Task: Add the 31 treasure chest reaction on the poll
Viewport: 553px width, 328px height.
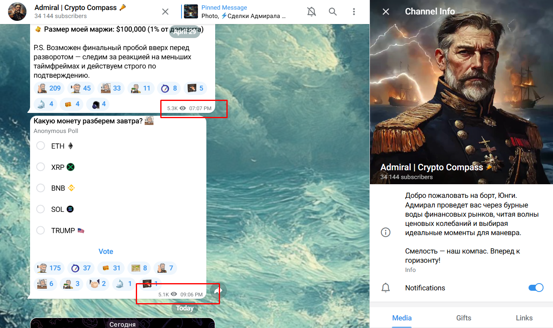Action: (111, 268)
